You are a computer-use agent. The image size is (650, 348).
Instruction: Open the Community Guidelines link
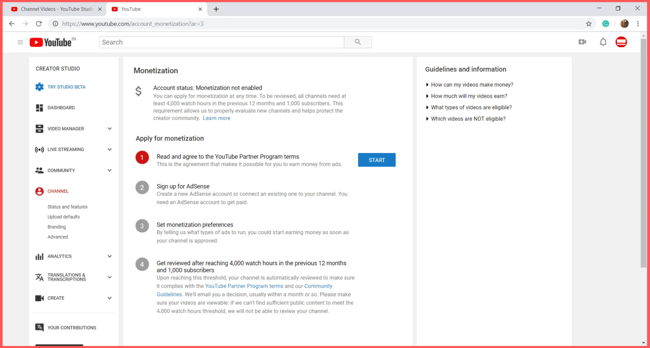pyautogui.click(x=318, y=286)
